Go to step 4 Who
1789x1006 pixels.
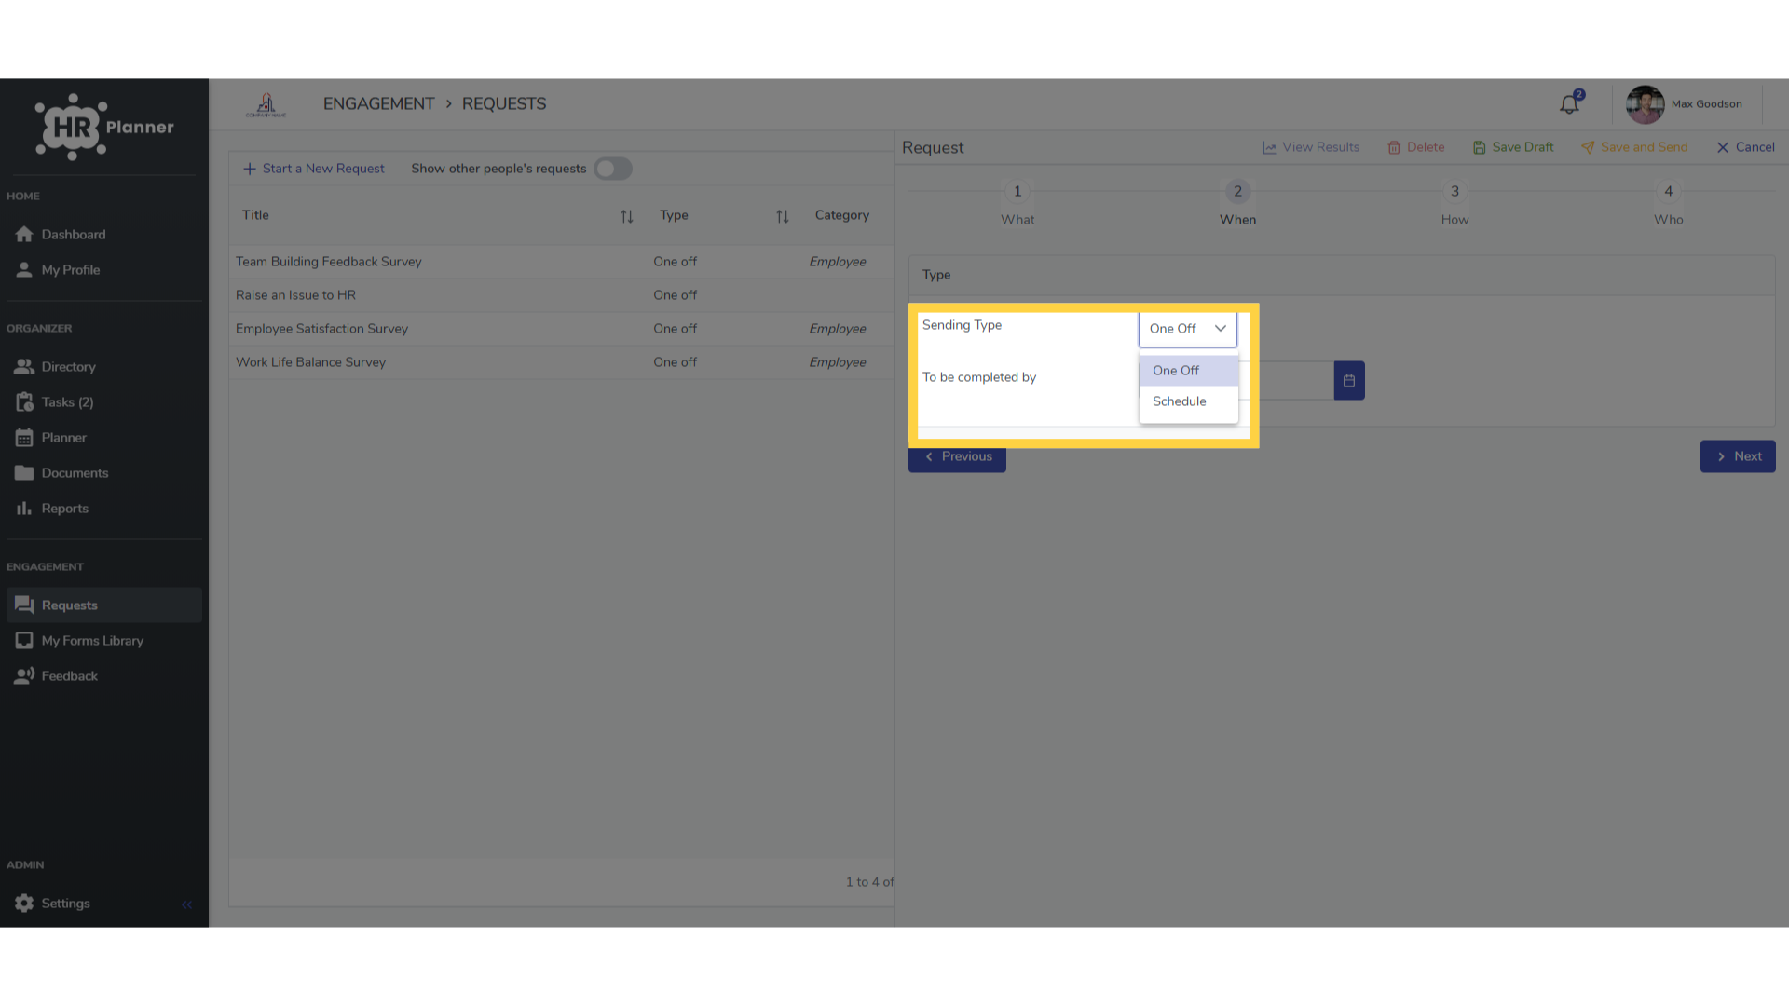tap(1668, 204)
